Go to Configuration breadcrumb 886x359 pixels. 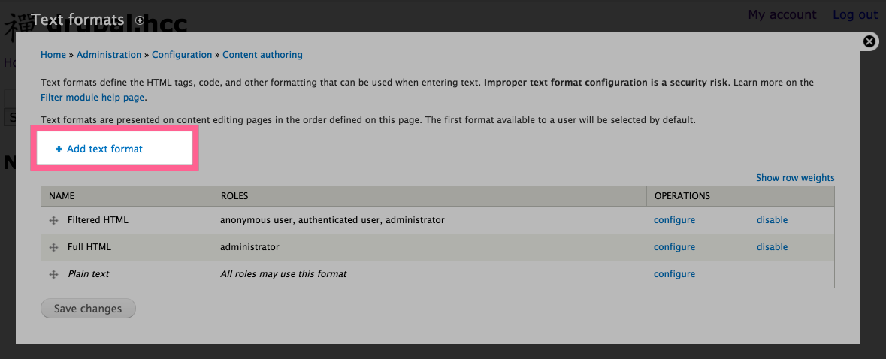182,55
